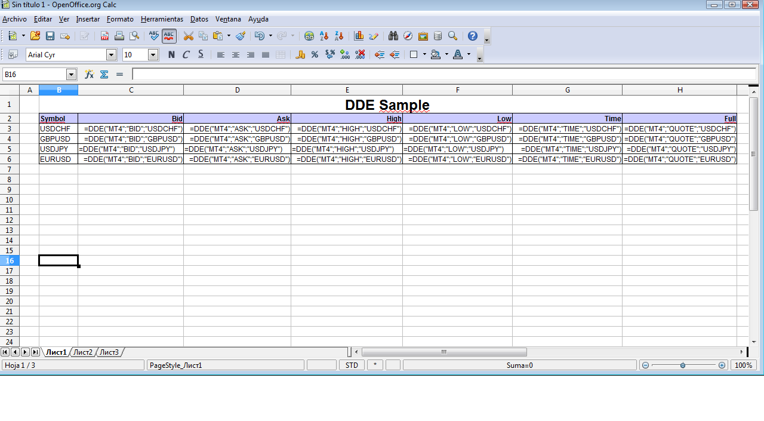Open the Paste options dropdown arrow
Viewport: 764px width, 421px height.
(x=229, y=36)
